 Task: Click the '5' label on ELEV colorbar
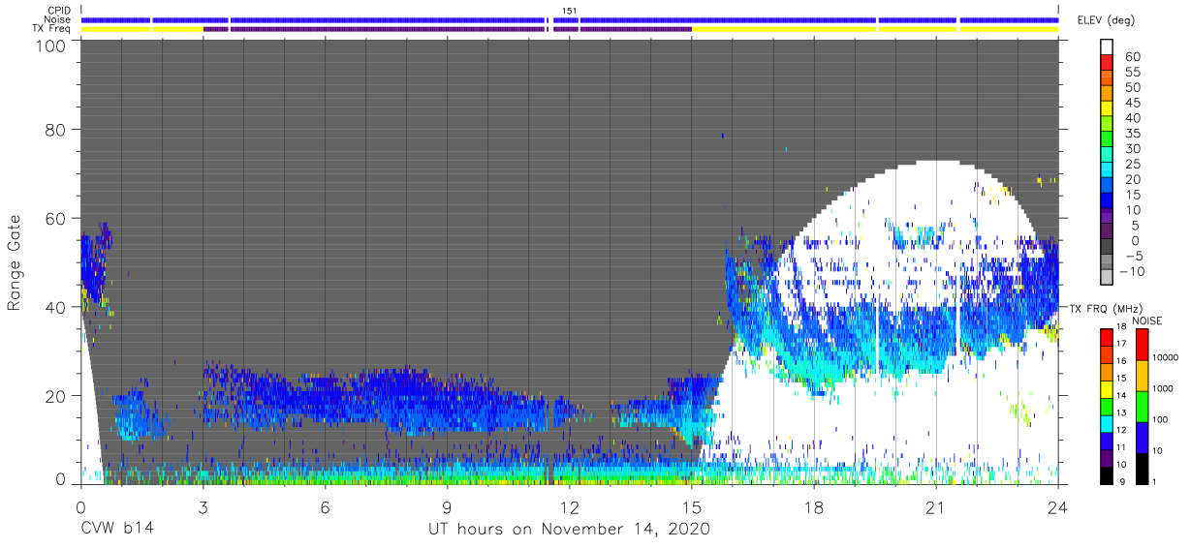1135,226
